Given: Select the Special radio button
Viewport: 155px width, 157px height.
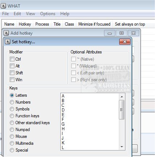Looking at the screenshot, I should click(x=12, y=150).
